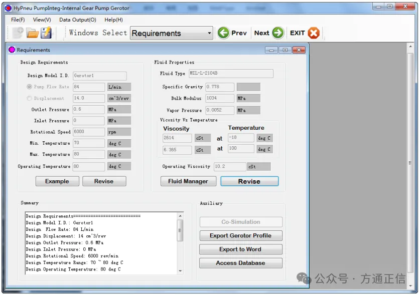Click the Specific Gravity field
This screenshot has width=419, height=295.
click(220, 87)
